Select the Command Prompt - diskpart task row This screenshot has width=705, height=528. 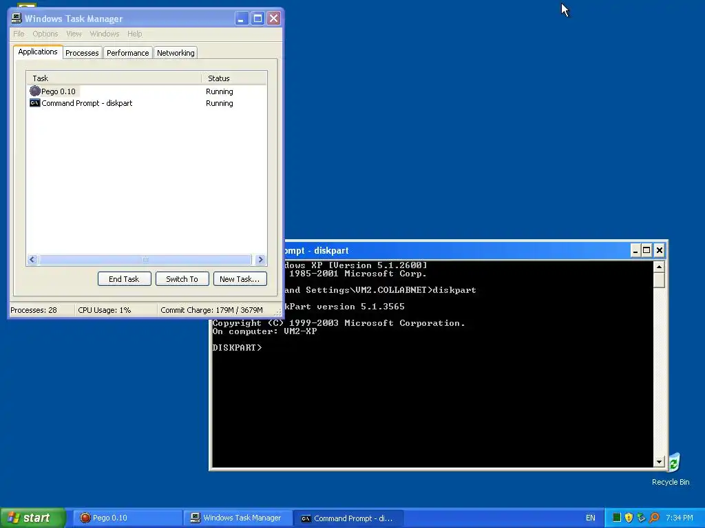pyautogui.click(x=147, y=103)
